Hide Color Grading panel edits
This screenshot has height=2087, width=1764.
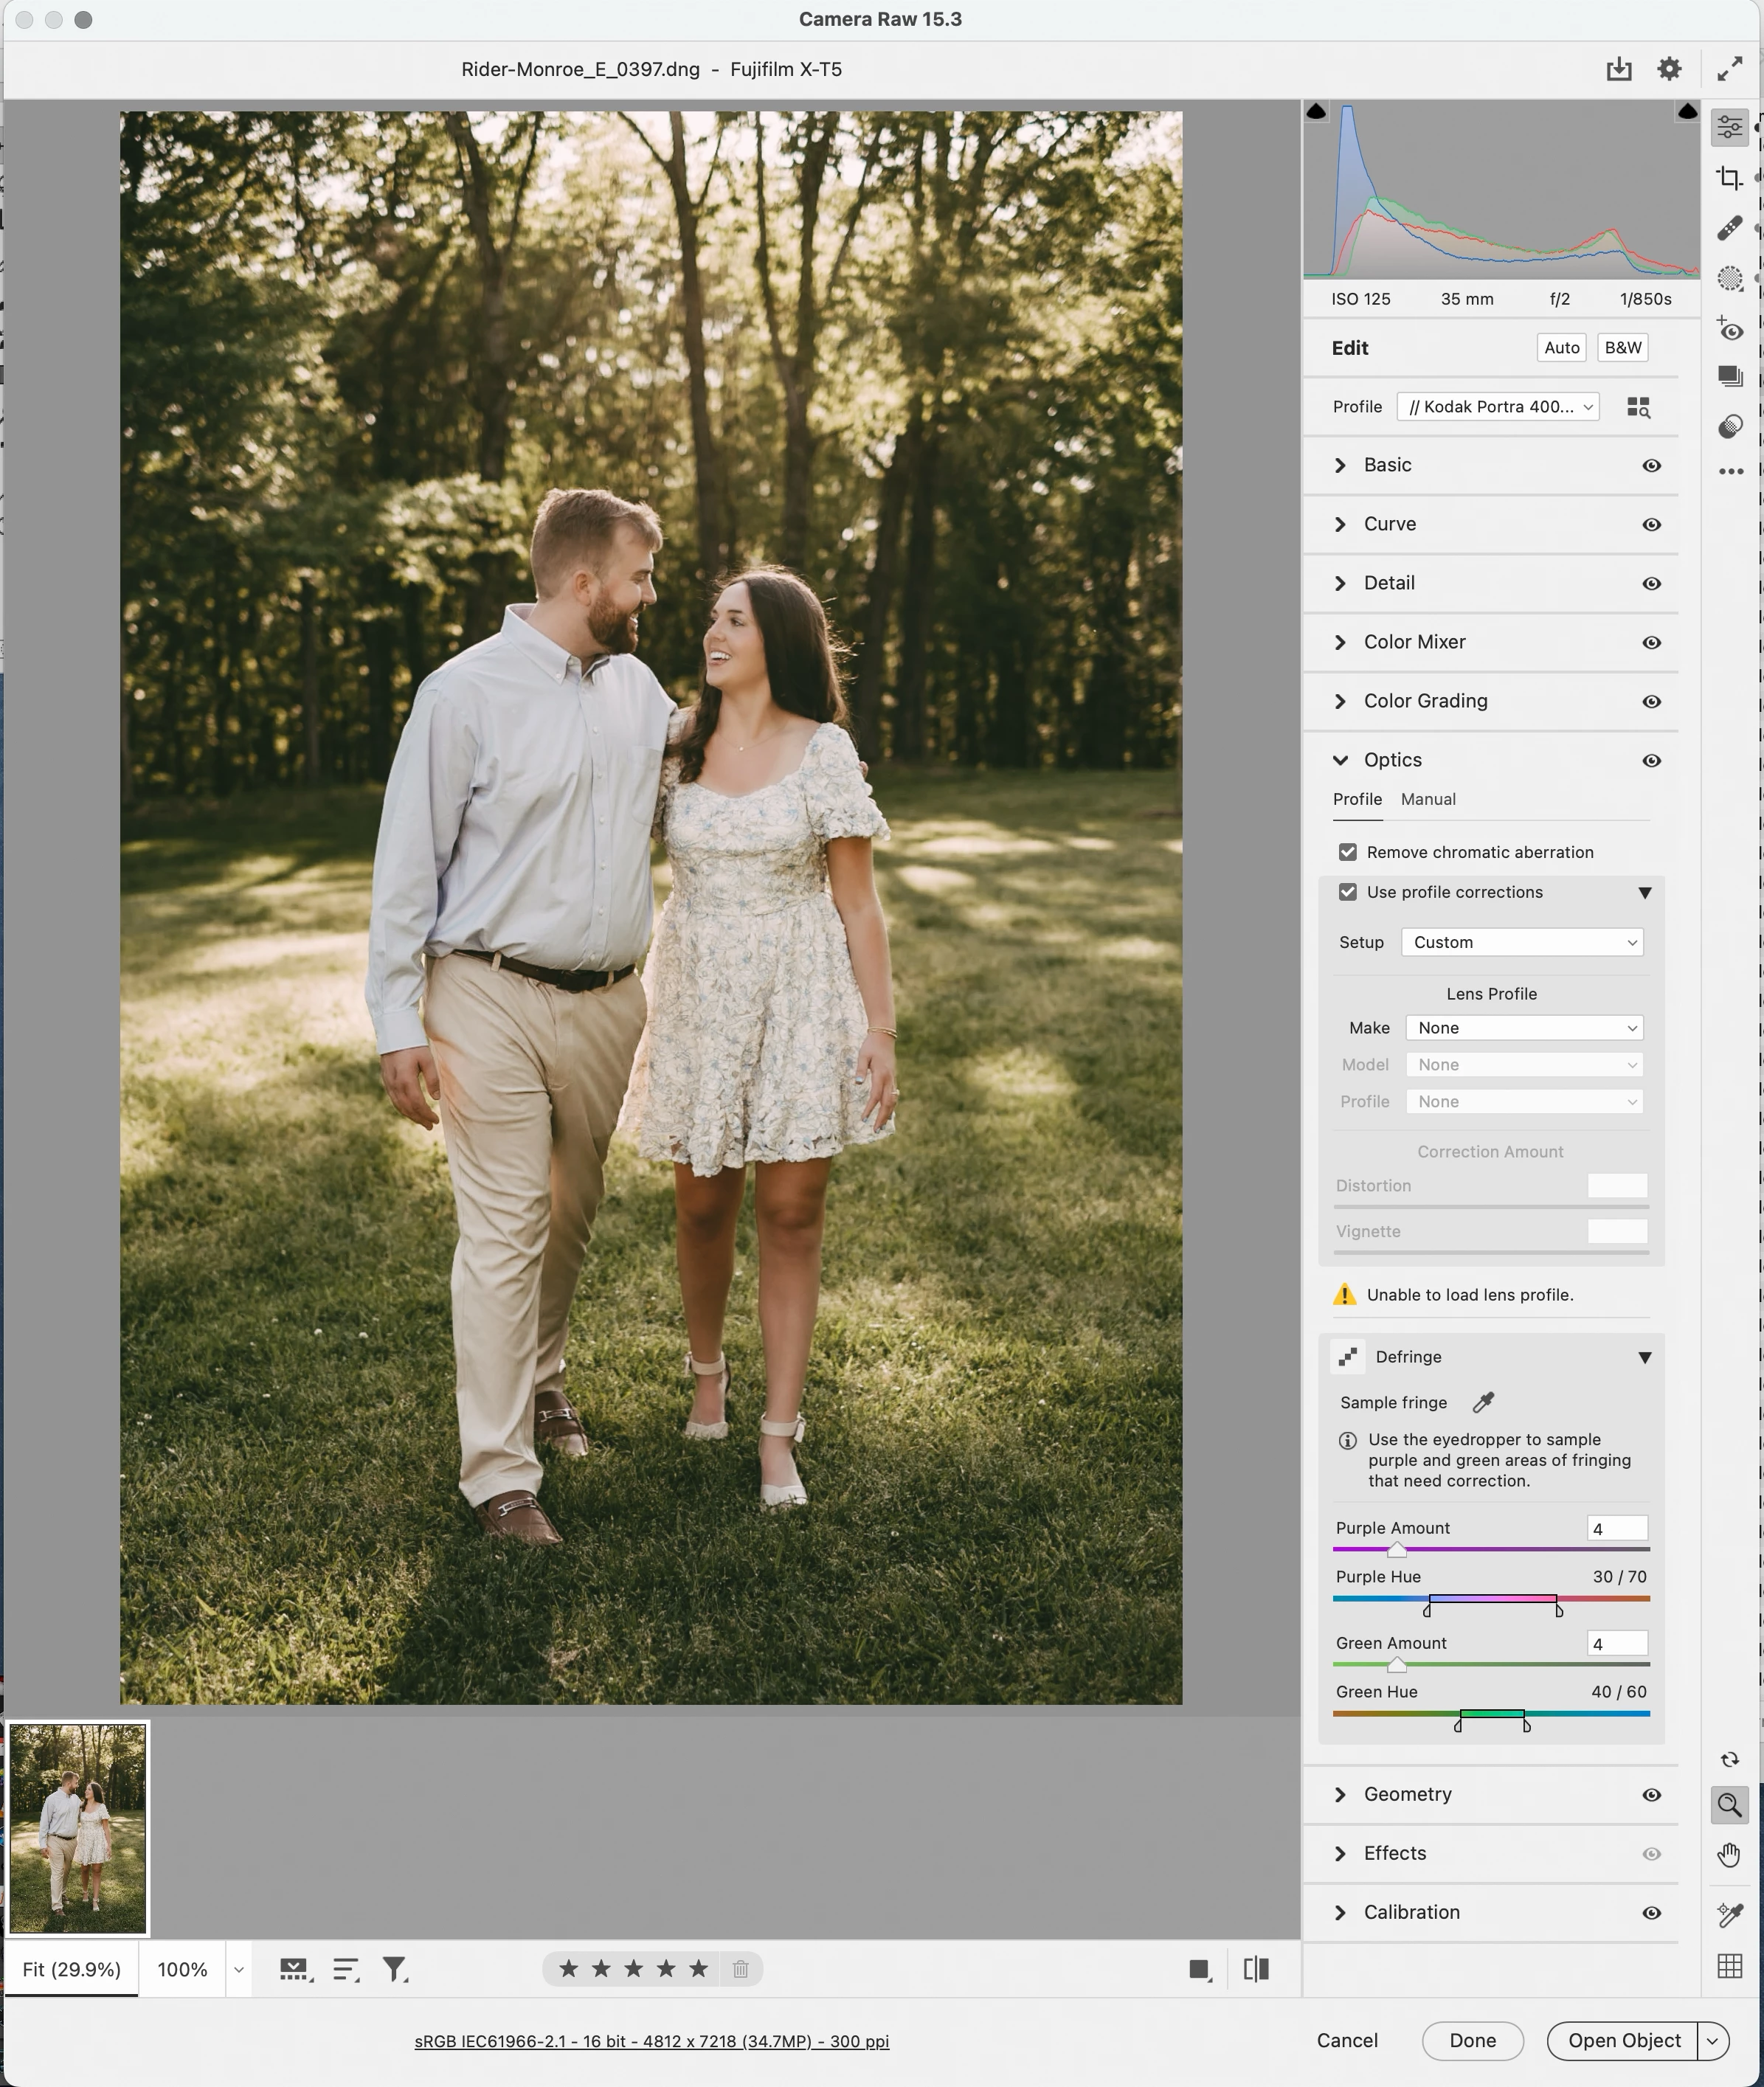[1651, 701]
